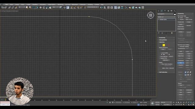This screenshot has height=109, width=195.
Task: Click the Create Line button
Action: click(181, 22)
